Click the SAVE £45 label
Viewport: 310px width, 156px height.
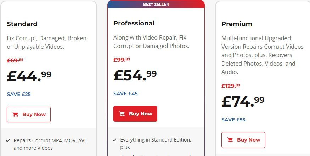[x=125, y=94]
